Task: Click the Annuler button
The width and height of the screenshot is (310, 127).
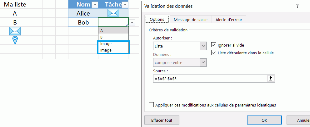Action: [301, 120]
